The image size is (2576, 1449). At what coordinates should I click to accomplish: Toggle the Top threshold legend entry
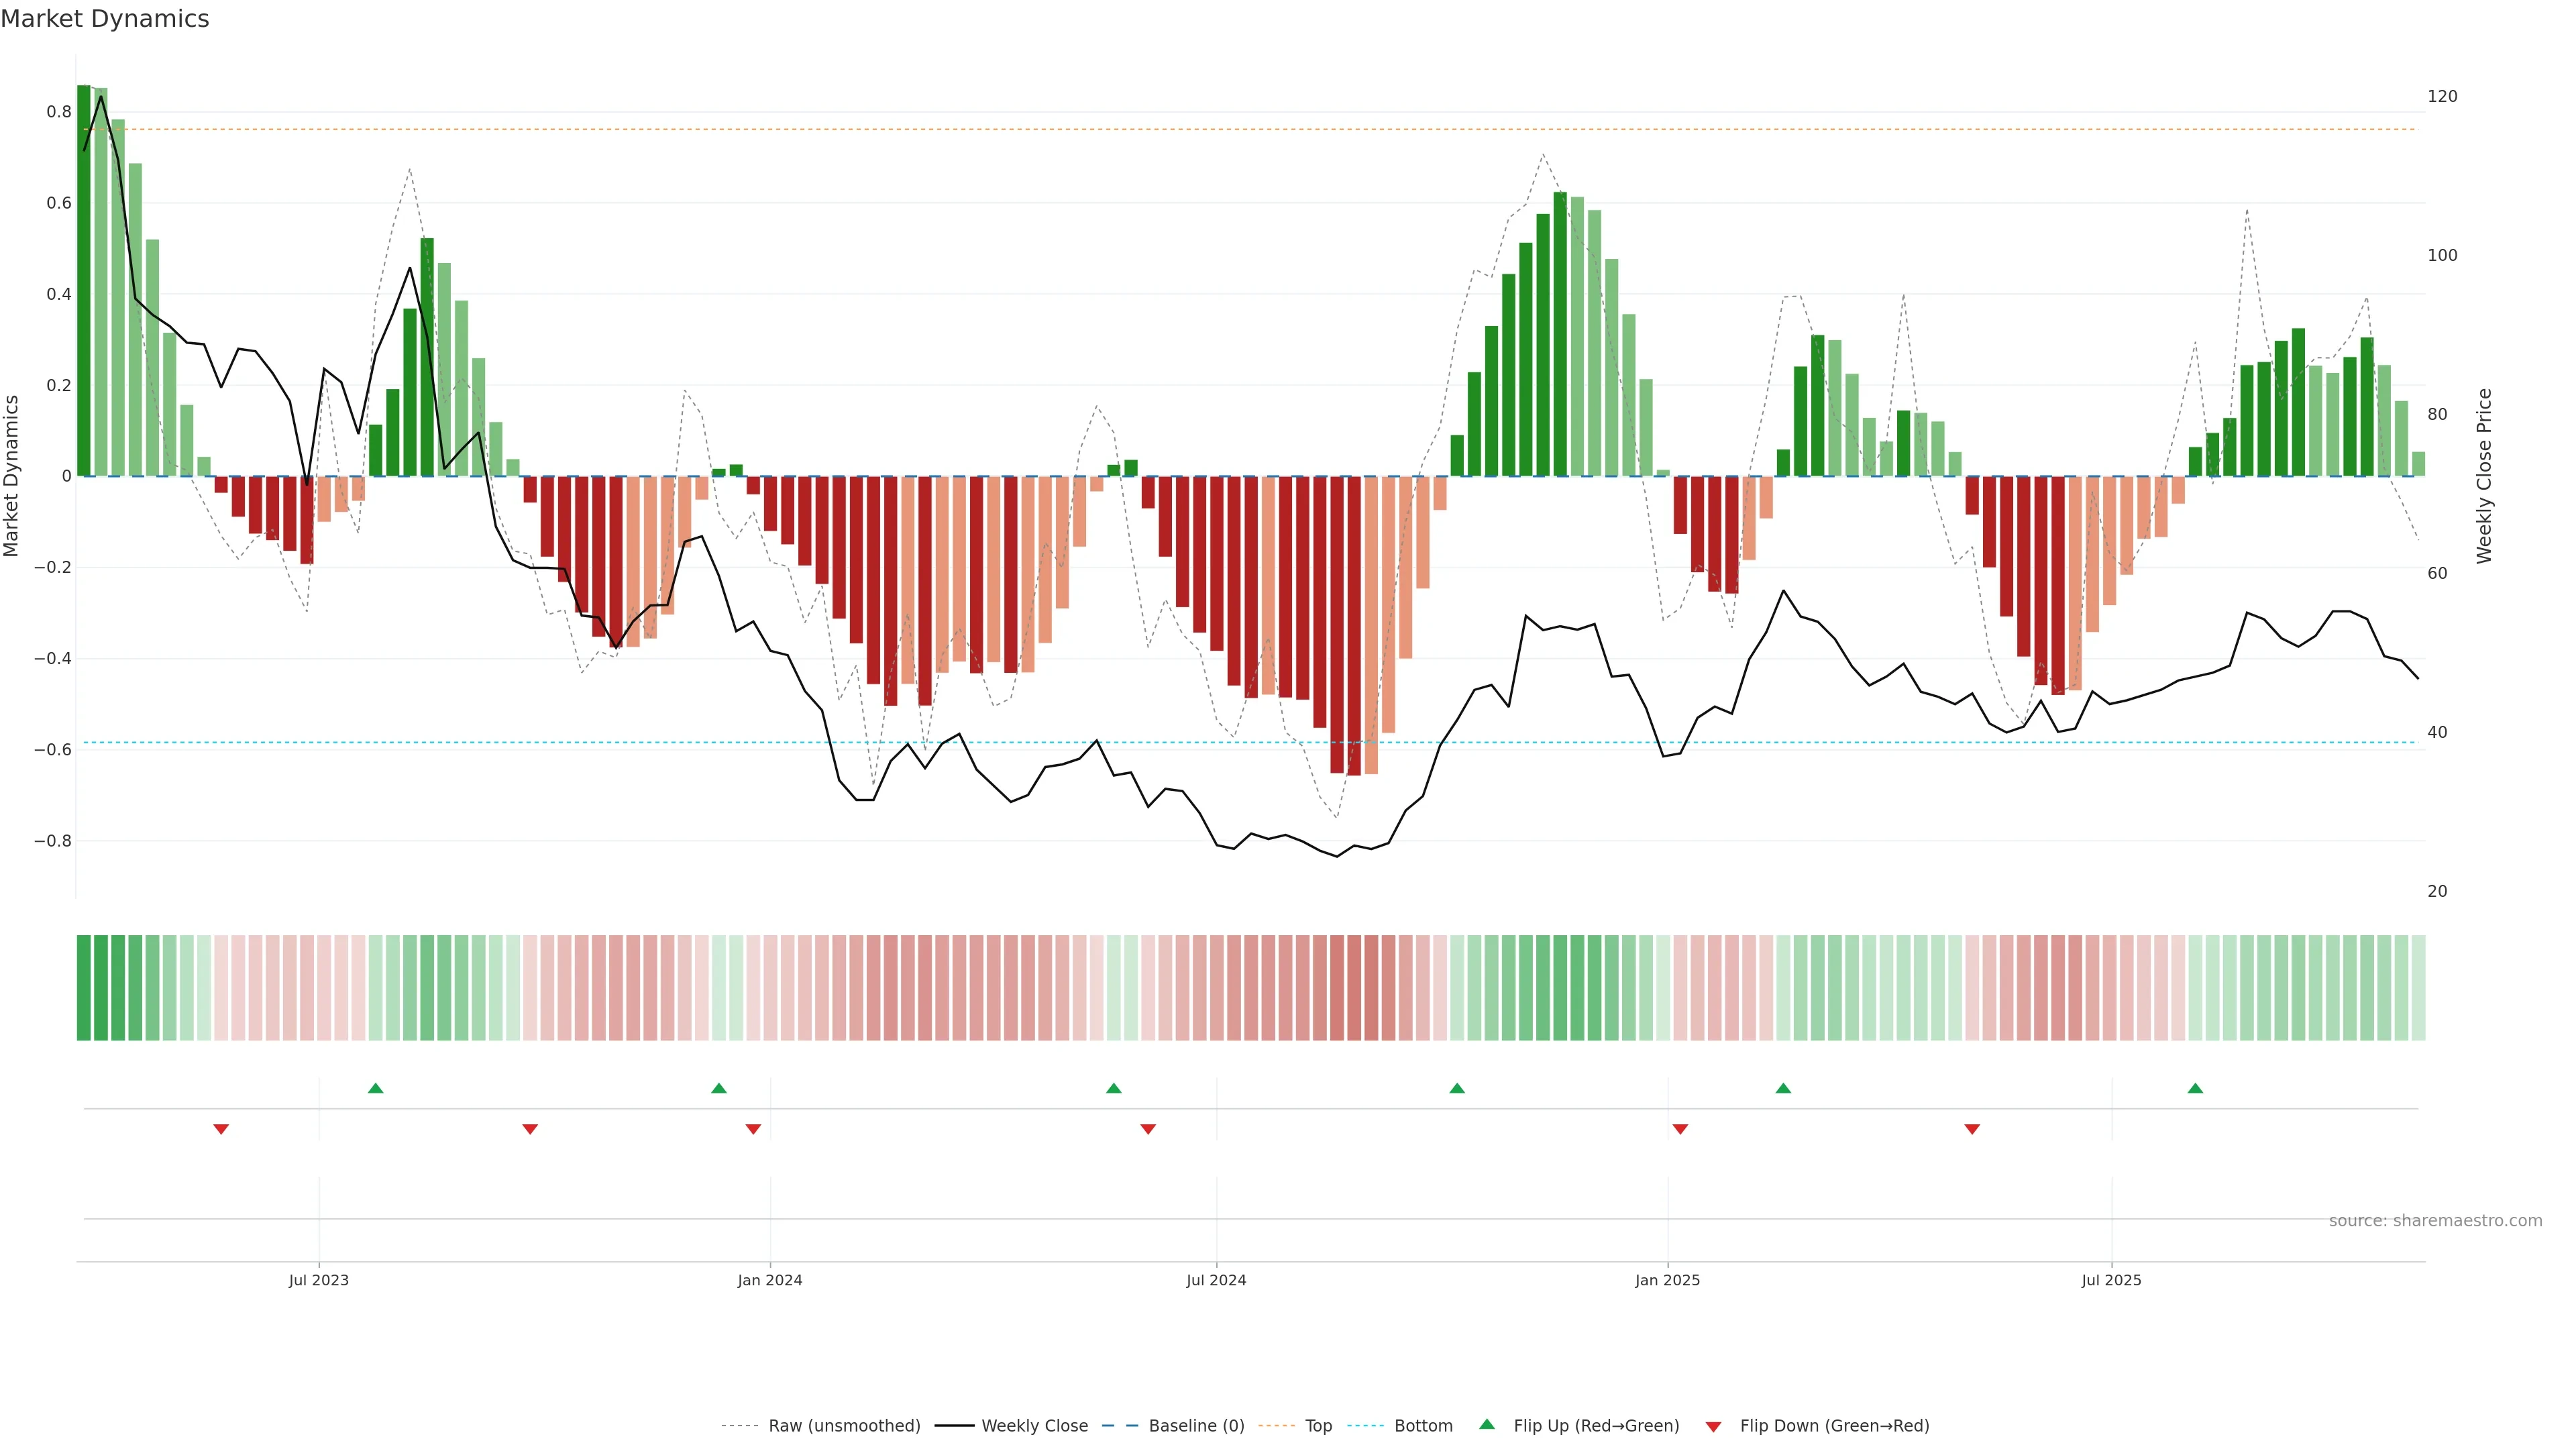pos(1318,1426)
